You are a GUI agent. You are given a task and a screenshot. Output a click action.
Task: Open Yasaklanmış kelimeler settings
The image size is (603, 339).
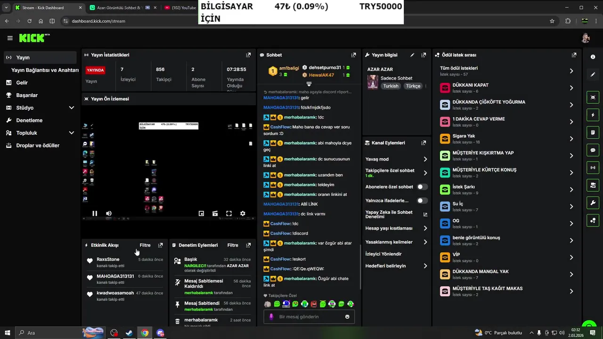(425, 242)
